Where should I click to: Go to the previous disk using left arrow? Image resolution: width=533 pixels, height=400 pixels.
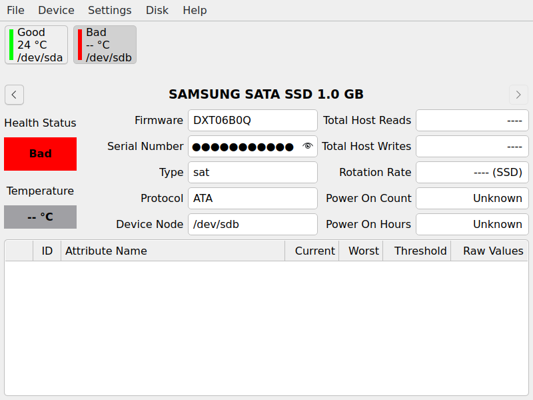[15, 95]
